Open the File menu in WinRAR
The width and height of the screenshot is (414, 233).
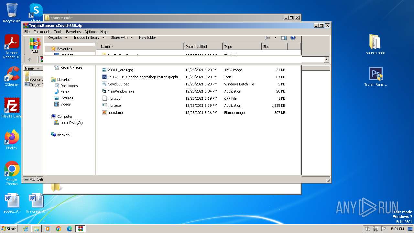[27, 32]
